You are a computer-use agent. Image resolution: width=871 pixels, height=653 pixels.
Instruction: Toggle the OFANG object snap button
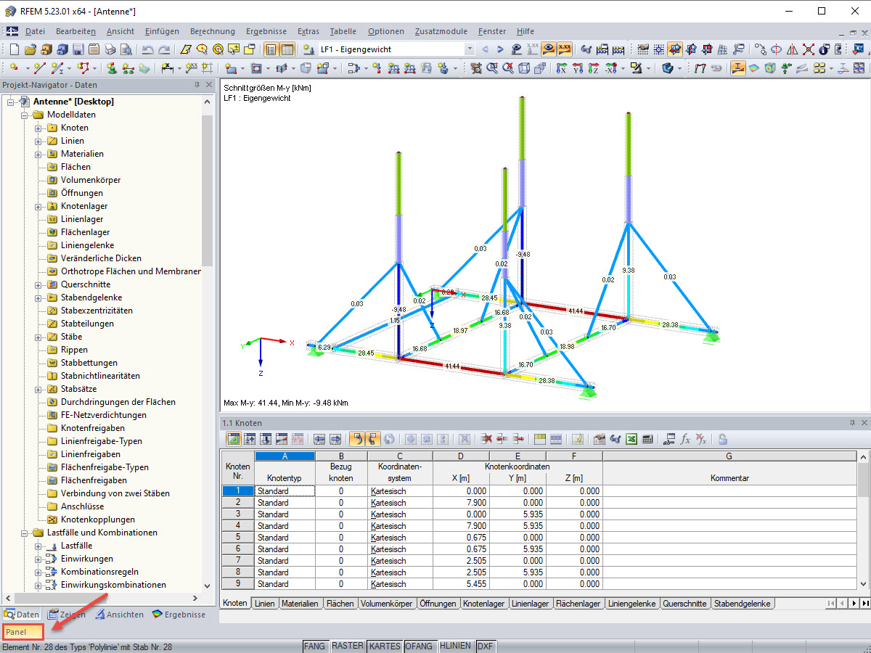click(x=420, y=646)
